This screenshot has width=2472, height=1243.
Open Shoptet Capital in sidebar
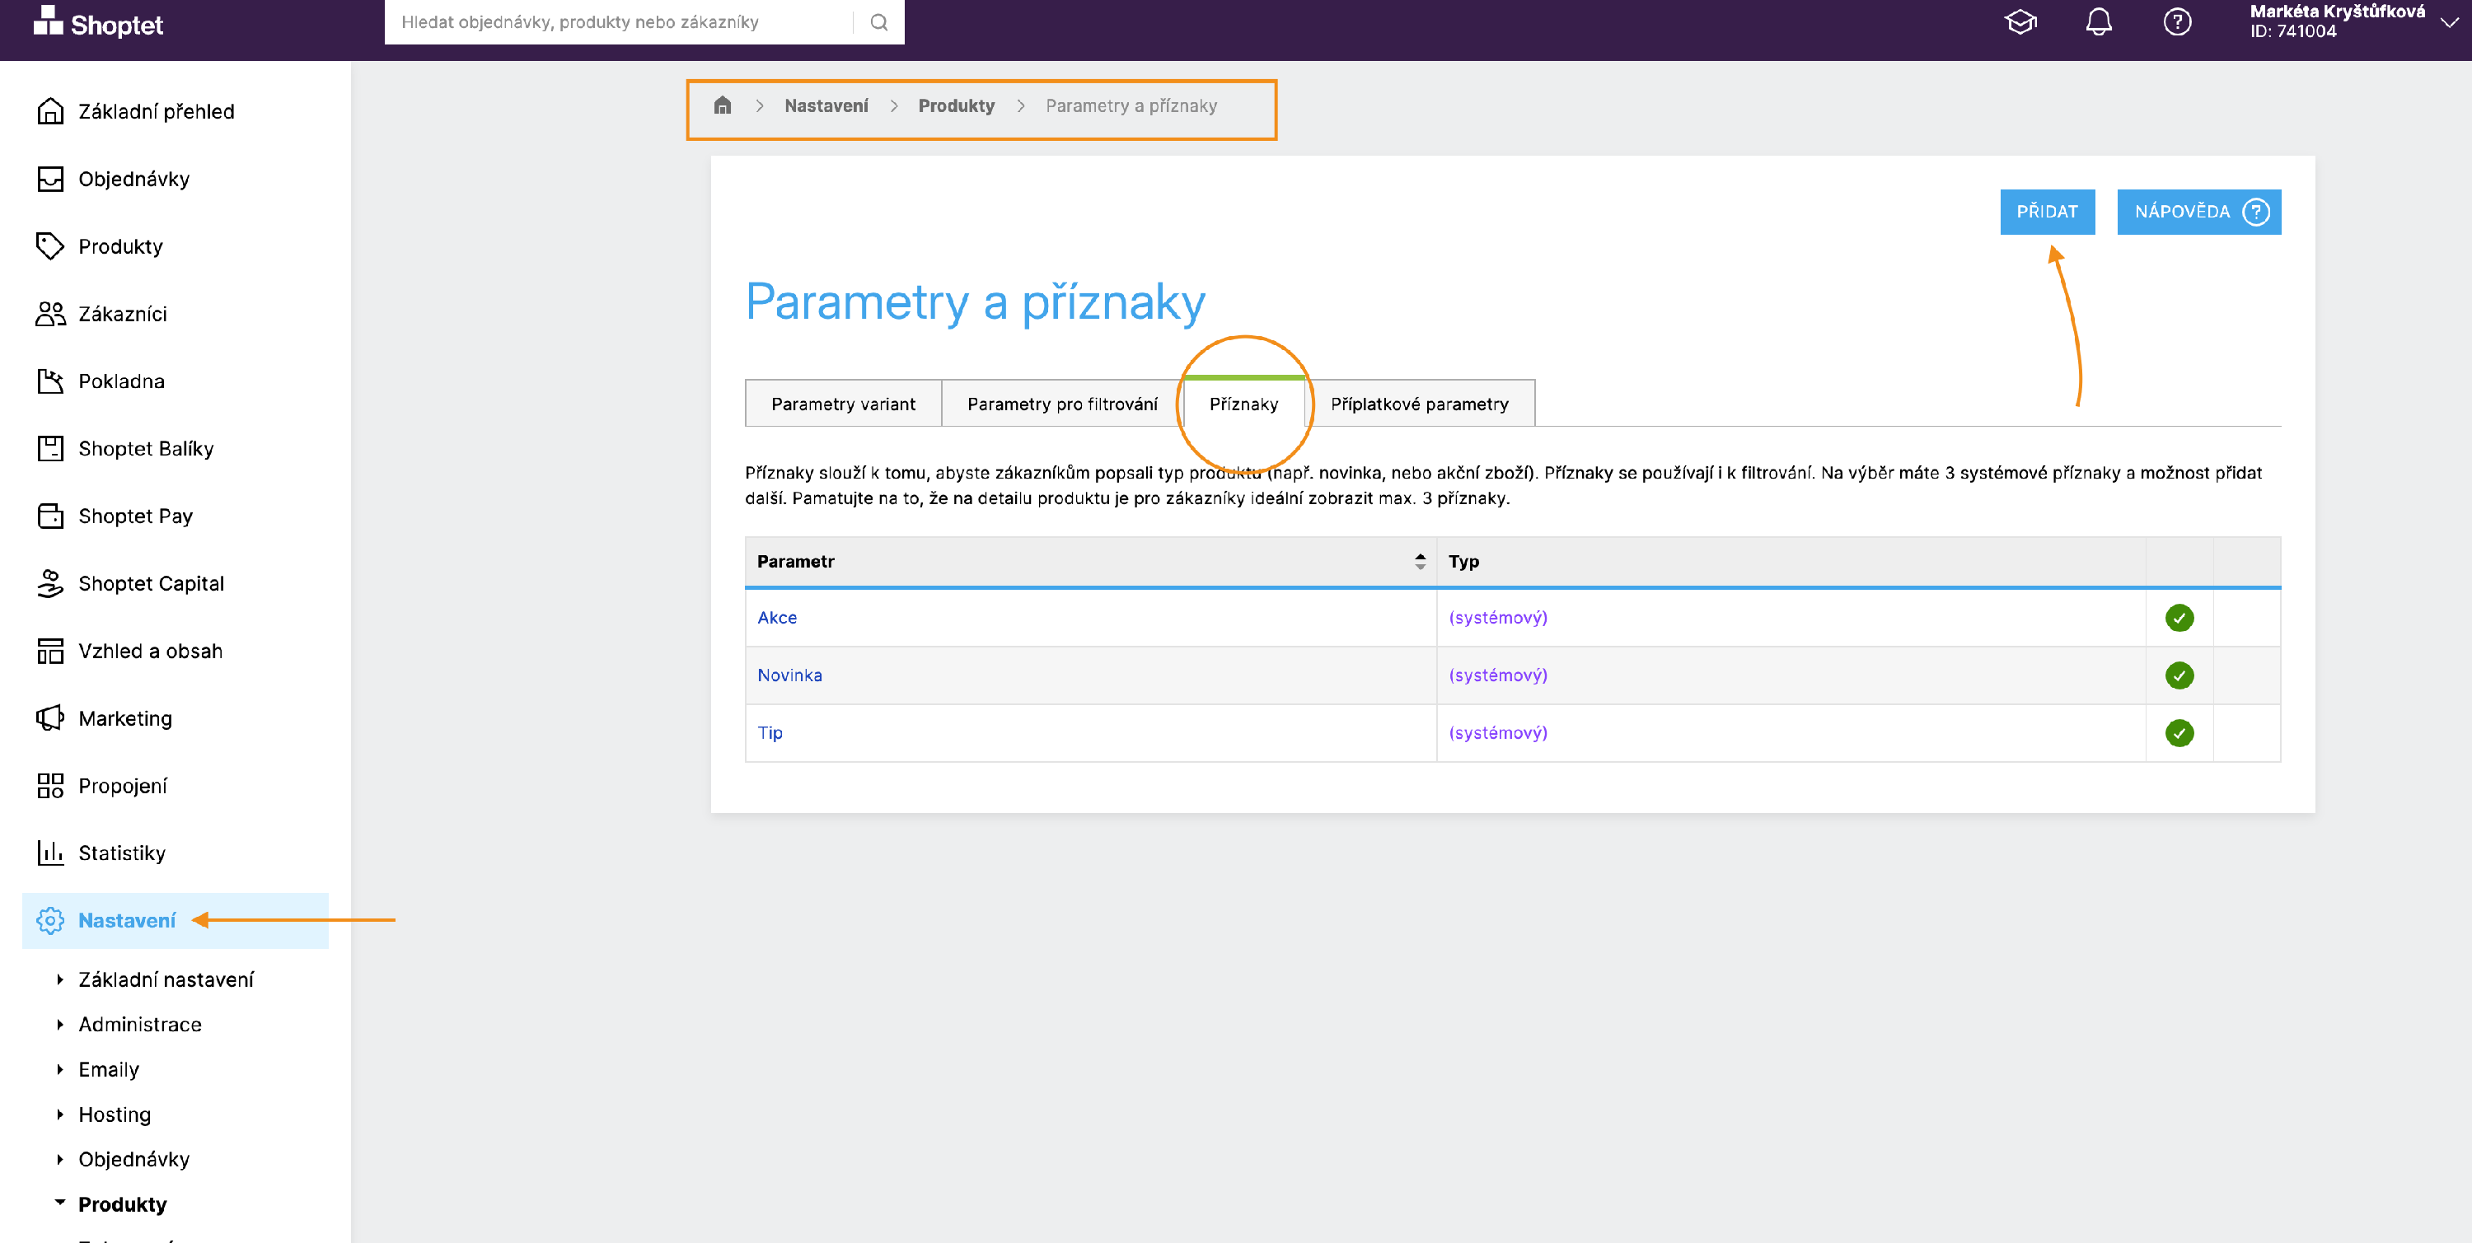[151, 584]
